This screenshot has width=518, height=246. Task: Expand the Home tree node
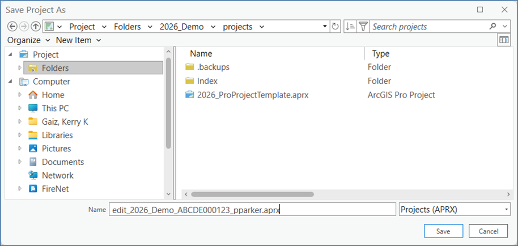(x=20, y=95)
